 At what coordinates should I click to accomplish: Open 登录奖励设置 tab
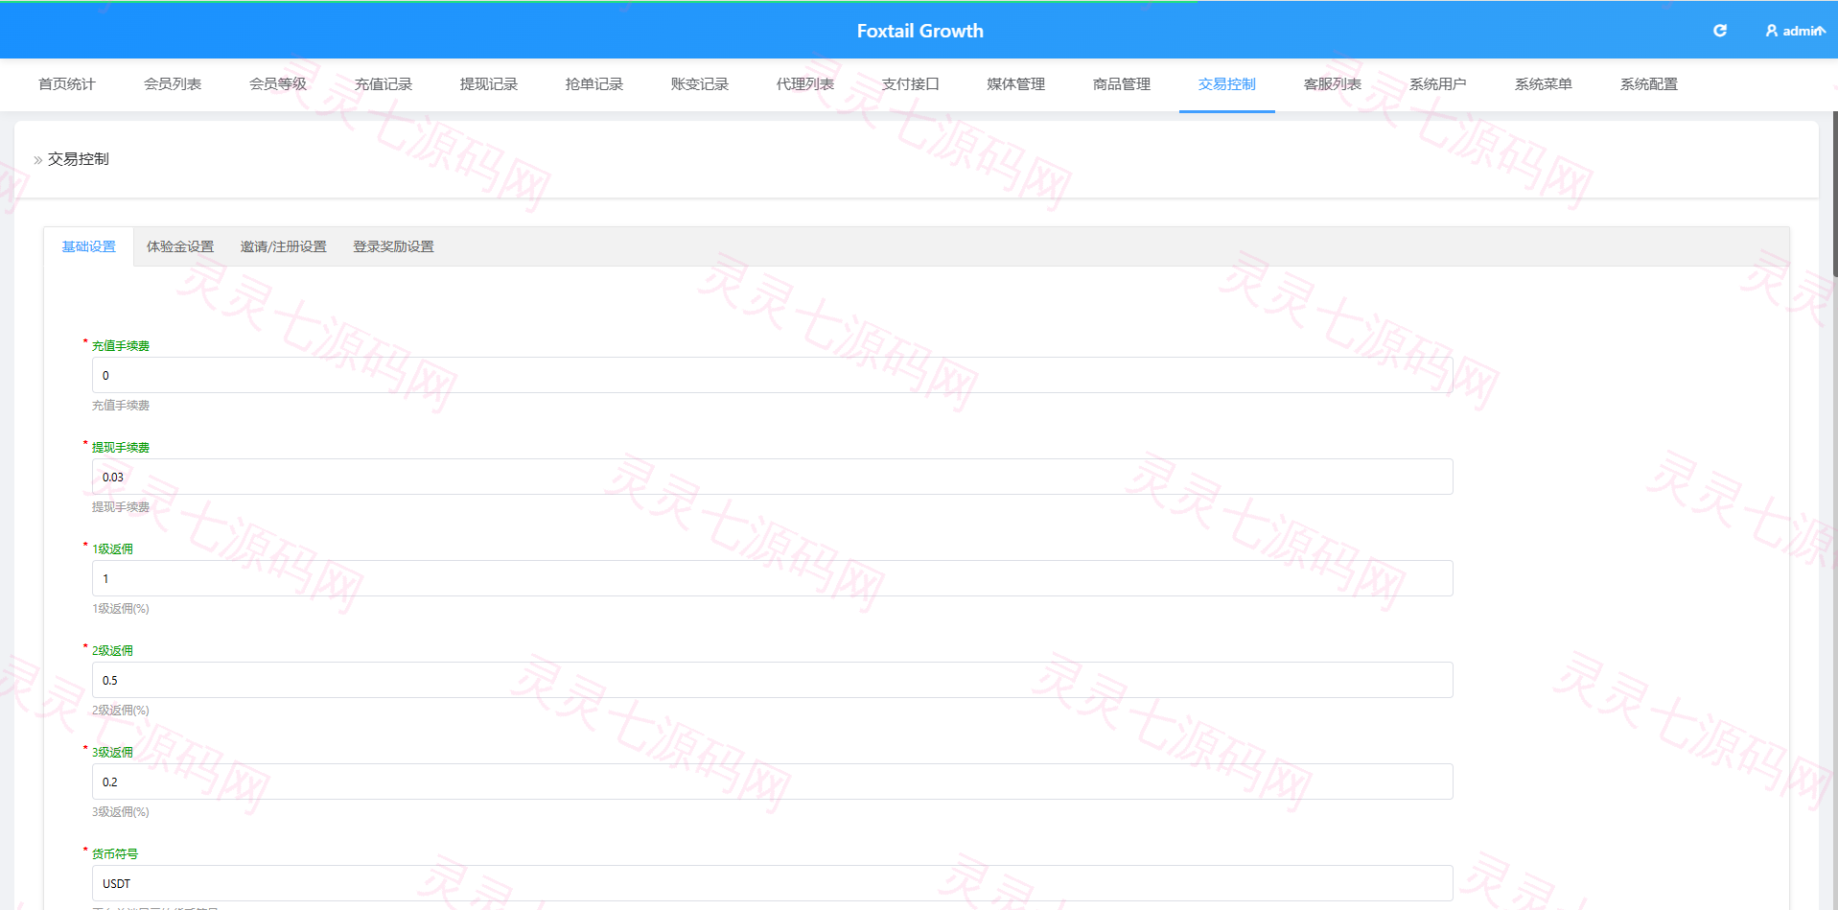[x=393, y=246]
